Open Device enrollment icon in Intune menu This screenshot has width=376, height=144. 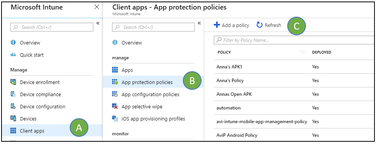(13, 82)
